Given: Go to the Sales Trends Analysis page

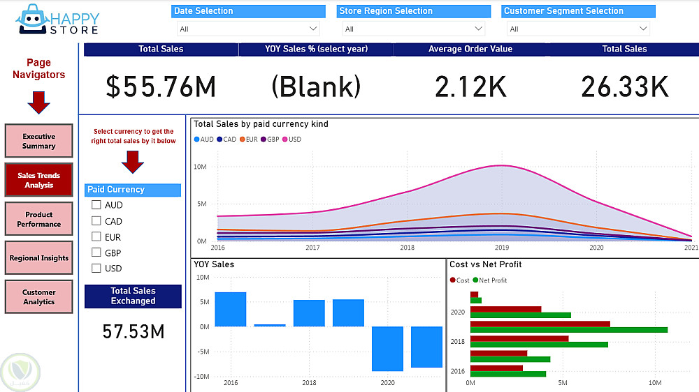Looking at the screenshot, I should pyautogui.click(x=38, y=180).
